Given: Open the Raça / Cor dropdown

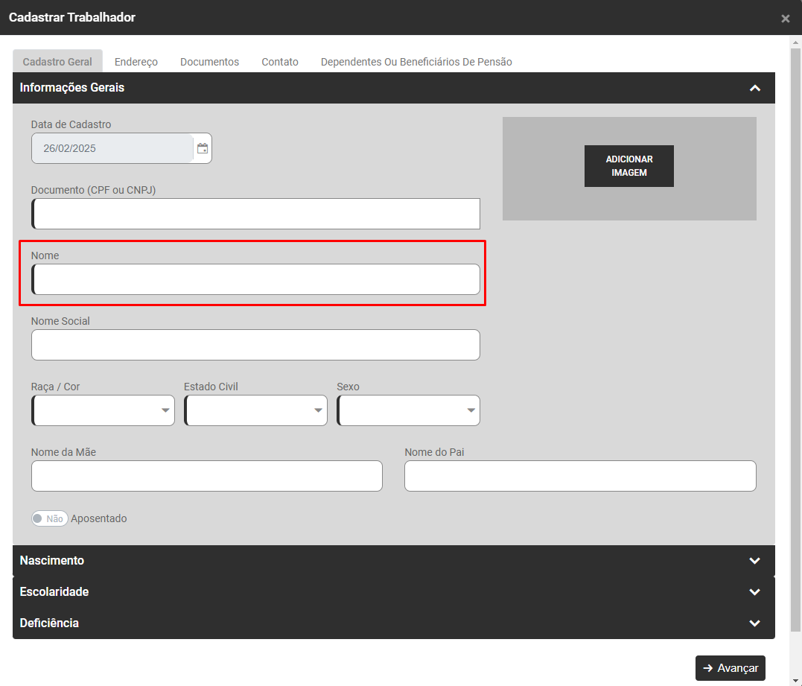Looking at the screenshot, I should coord(103,410).
